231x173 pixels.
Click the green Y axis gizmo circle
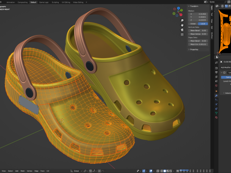(x=181, y=10)
